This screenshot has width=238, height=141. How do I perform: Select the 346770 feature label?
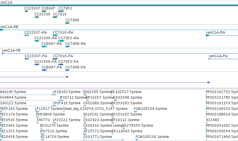43,120
